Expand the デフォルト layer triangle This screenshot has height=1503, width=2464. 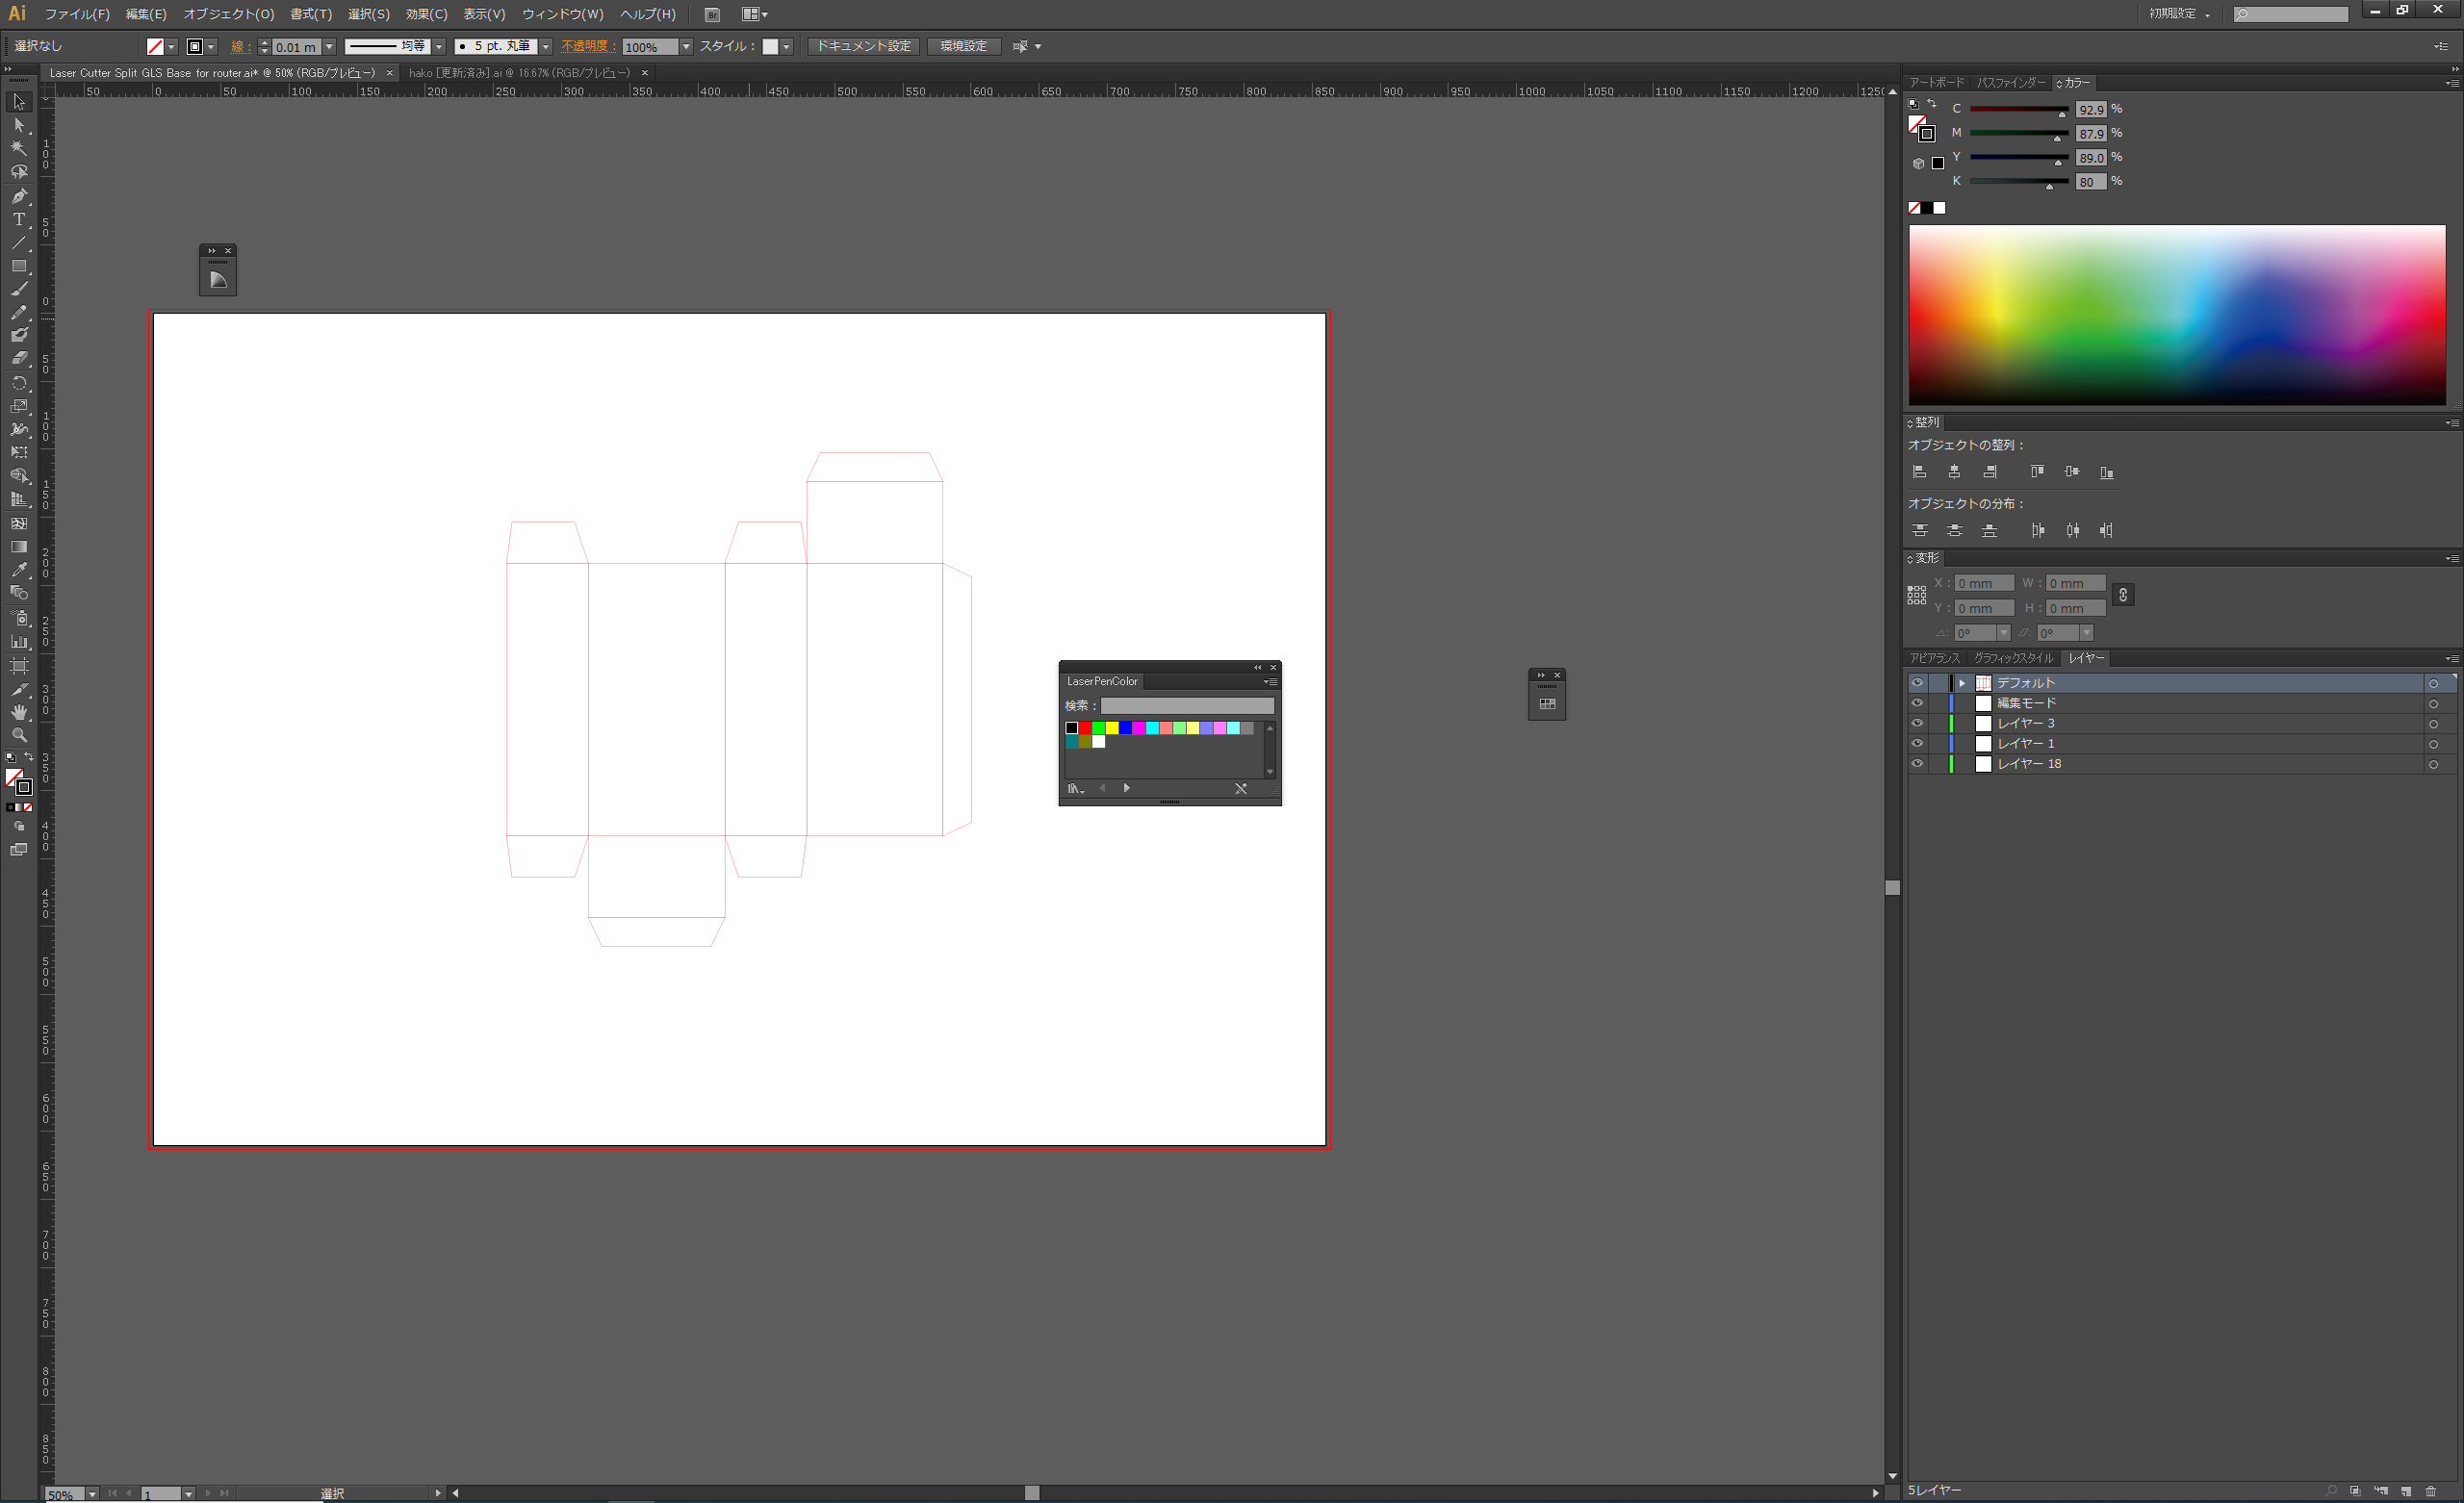click(x=1962, y=683)
